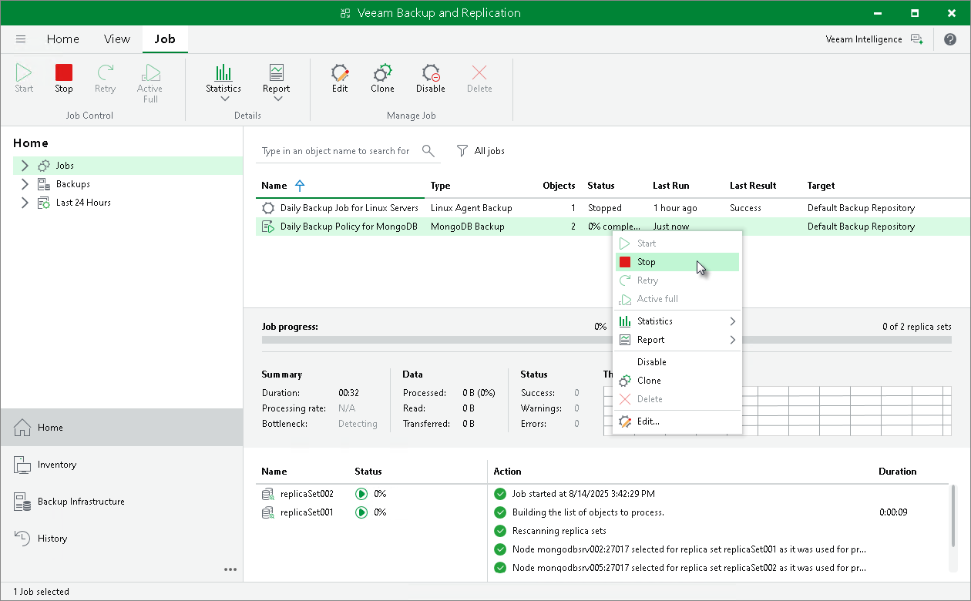Switch to the History view
This screenshot has height=601, width=971.
coord(51,538)
